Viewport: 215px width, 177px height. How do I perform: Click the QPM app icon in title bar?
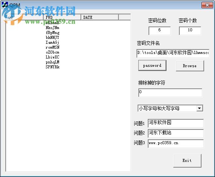pyautogui.click(x=5, y=5)
